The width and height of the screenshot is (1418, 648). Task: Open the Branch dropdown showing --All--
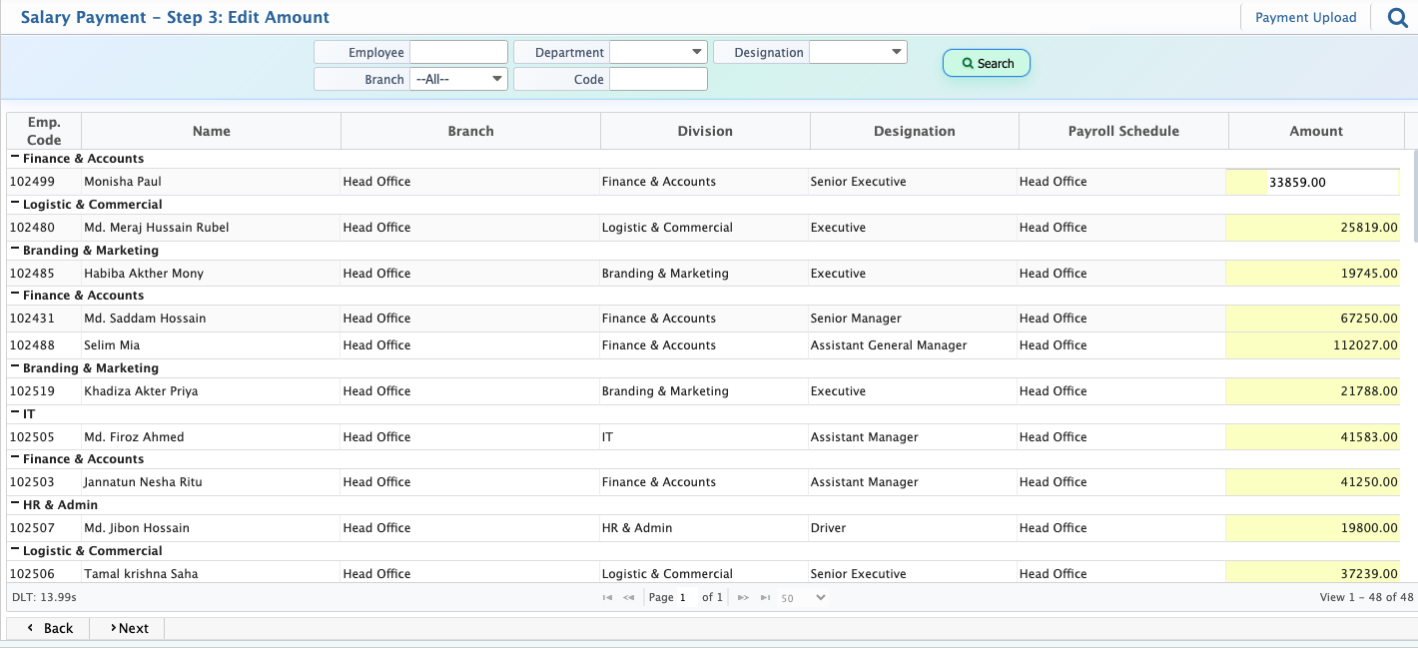pos(458,79)
